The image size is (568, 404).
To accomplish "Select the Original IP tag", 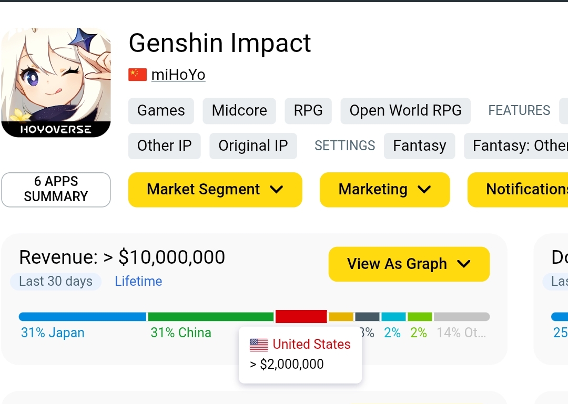I will [253, 146].
